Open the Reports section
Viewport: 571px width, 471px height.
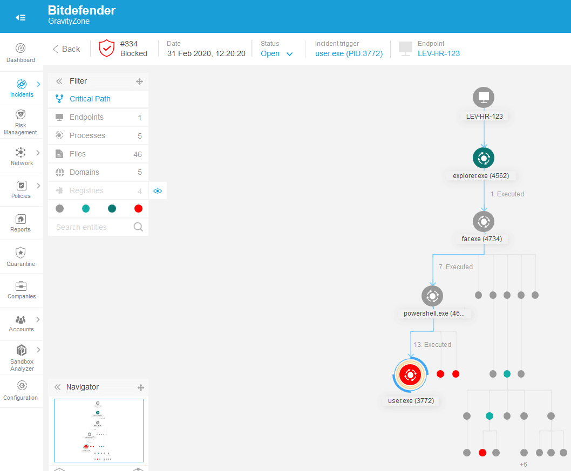tap(21, 223)
